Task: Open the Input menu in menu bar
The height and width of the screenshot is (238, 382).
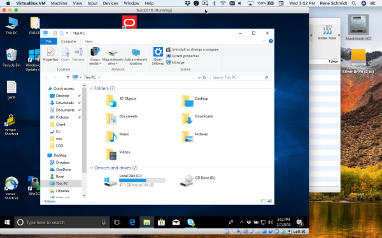Action: [x=92, y=3]
